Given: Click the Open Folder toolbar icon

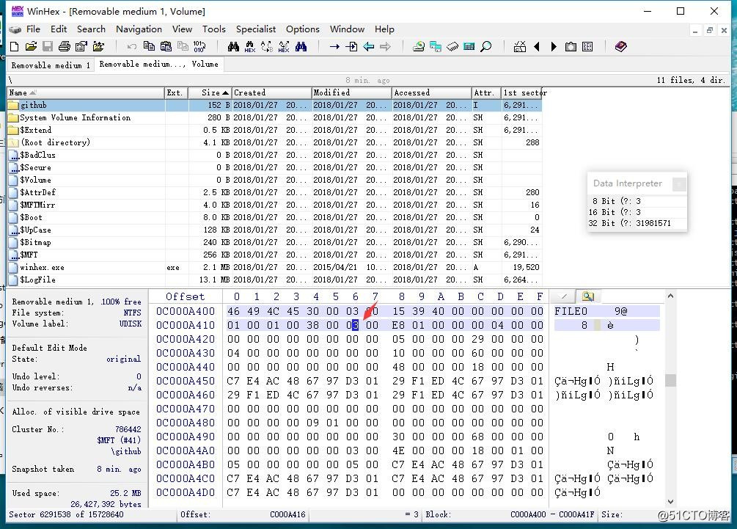Looking at the screenshot, I should pos(98,46).
